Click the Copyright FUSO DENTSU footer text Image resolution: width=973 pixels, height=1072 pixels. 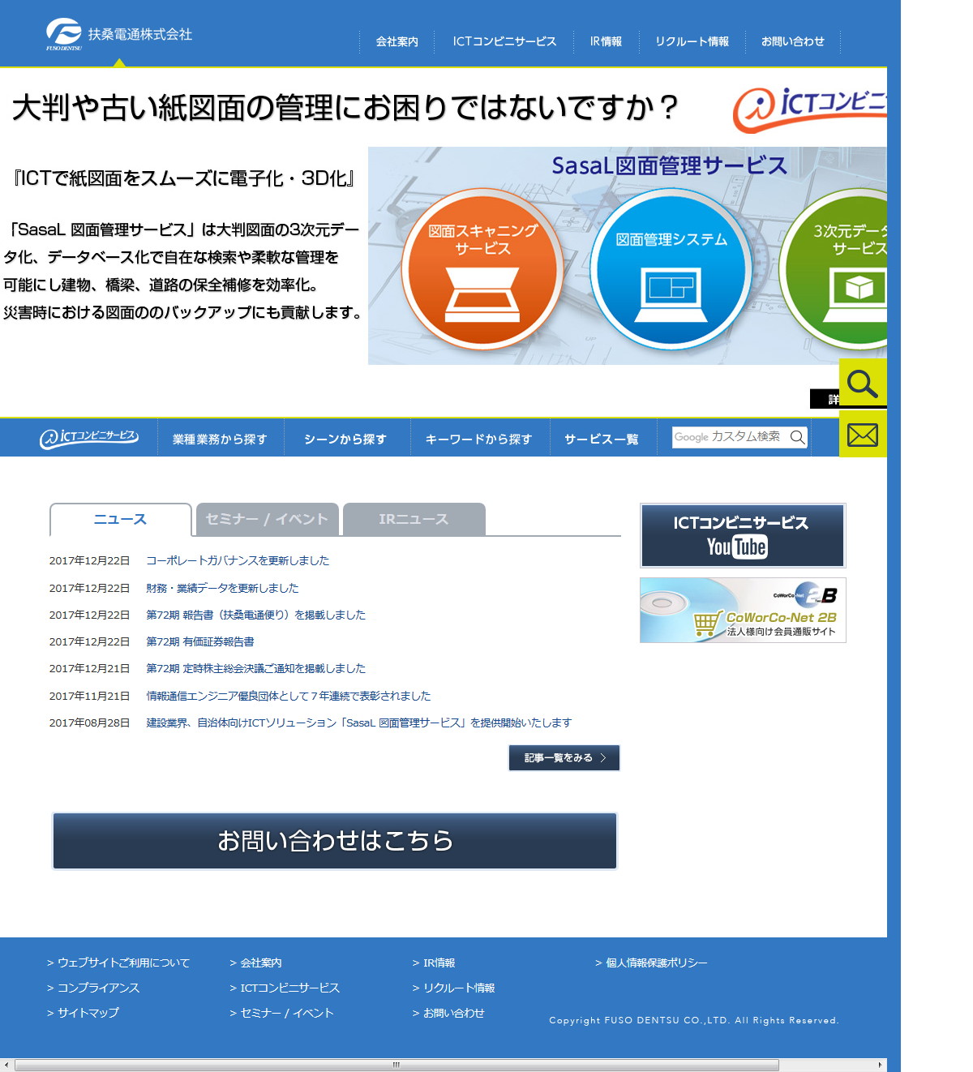pyautogui.click(x=694, y=1020)
